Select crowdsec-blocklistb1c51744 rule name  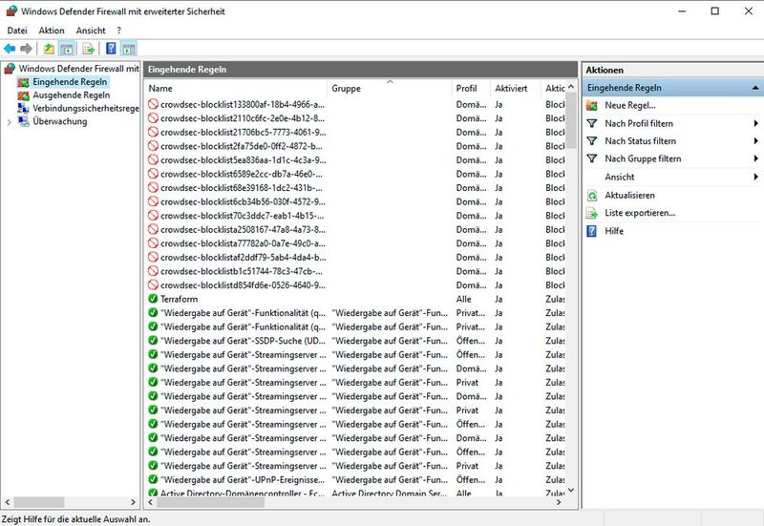(242, 271)
